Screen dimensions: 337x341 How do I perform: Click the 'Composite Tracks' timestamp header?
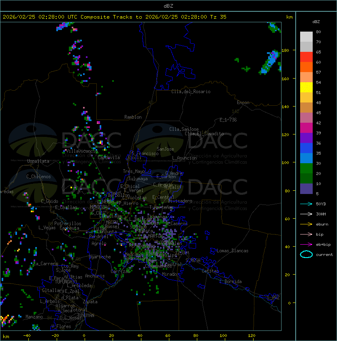(x=115, y=17)
